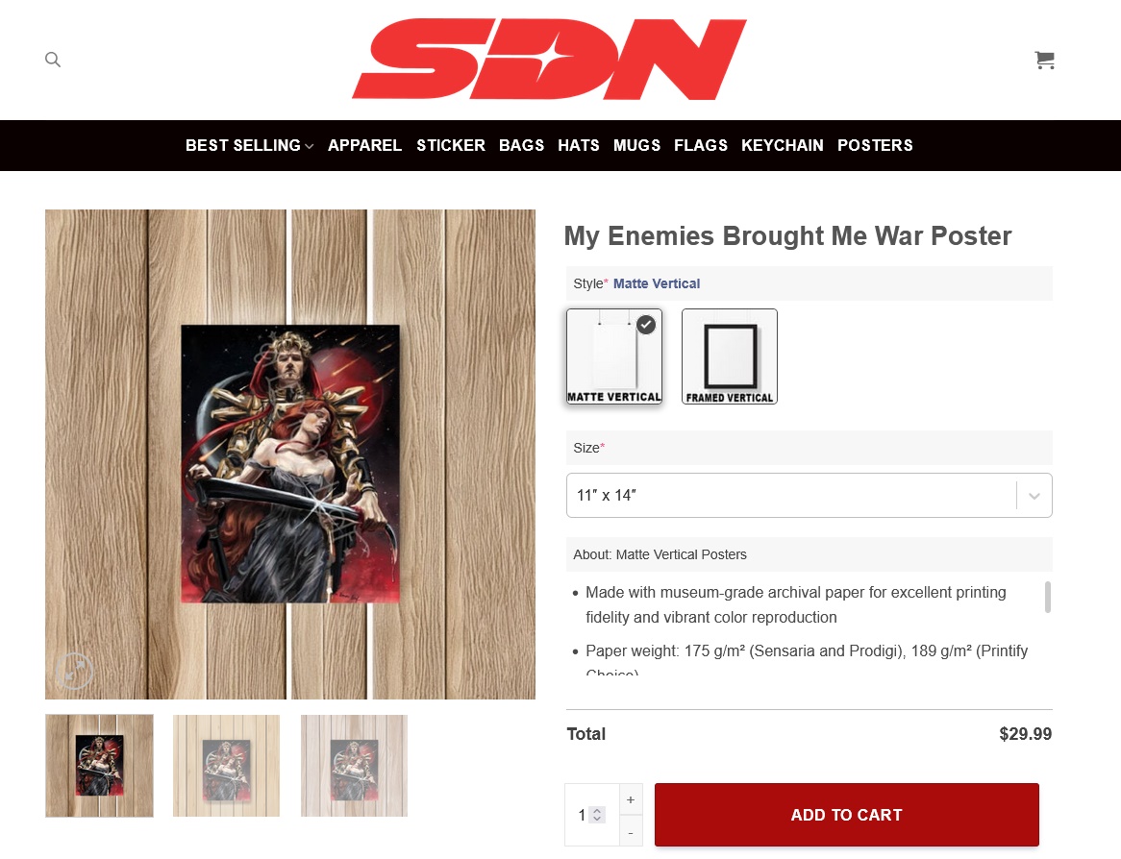Click the SDN logo
Screen dimensions: 1121x859
click(x=549, y=60)
